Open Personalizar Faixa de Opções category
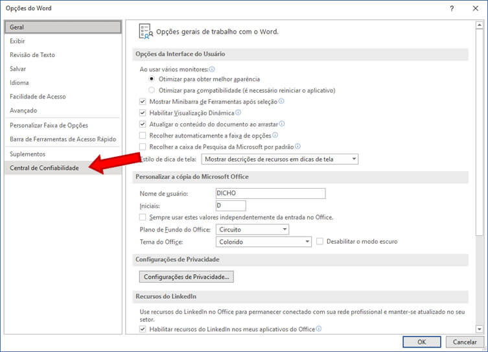This screenshot has width=488, height=352. (x=63, y=125)
